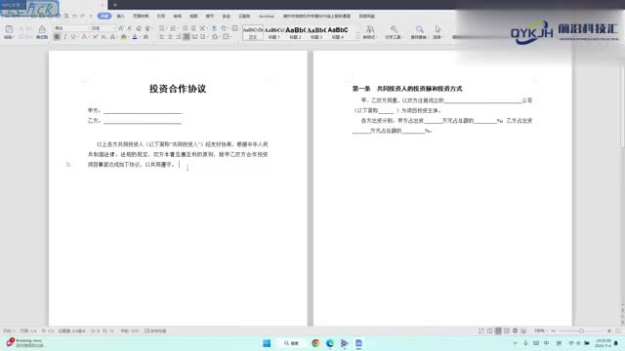Switch to the 审阅 Review tab
Viewport: 625px width, 351px height.
point(178,16)
